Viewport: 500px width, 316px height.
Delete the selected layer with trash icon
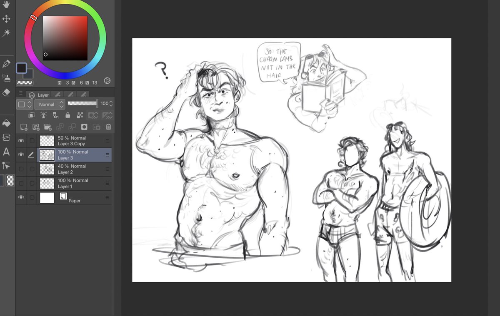(108, 127)
